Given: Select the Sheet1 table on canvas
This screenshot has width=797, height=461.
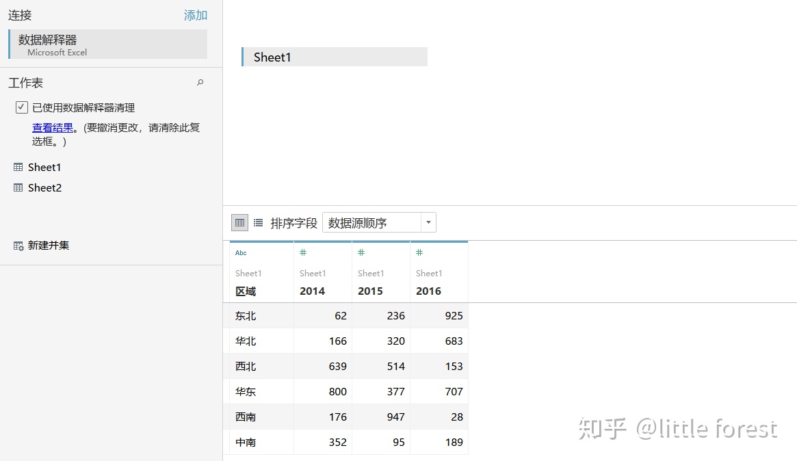Looking at the screenshot, I should 335,57.
